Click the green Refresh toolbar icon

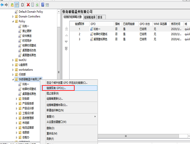(37, 5)
